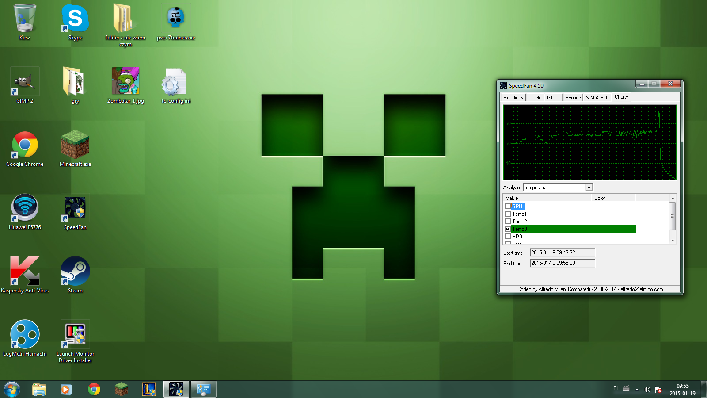Select the Launch Monitor Driver Installer shortcut

click(75, 341)
